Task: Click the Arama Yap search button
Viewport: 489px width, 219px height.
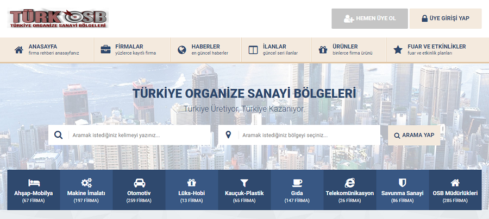Action: 414,136
